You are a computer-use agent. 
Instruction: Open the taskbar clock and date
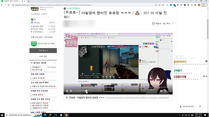coord(198,115)
